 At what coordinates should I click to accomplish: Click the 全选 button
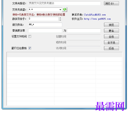pos(111,37)
